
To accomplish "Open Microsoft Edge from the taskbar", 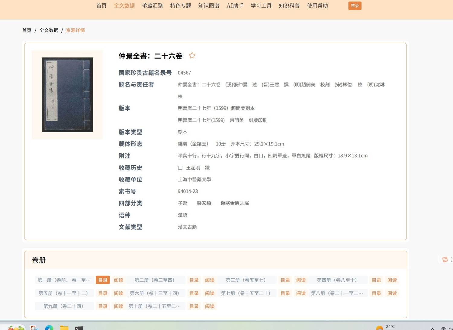I will tap(49, 328).
